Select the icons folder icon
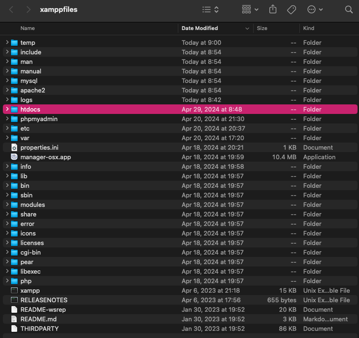This screenshot has height=338, width=359. tap(14, 233)
